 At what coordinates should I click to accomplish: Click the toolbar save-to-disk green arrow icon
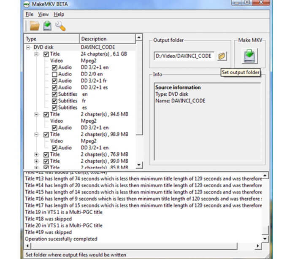point(47,26)
